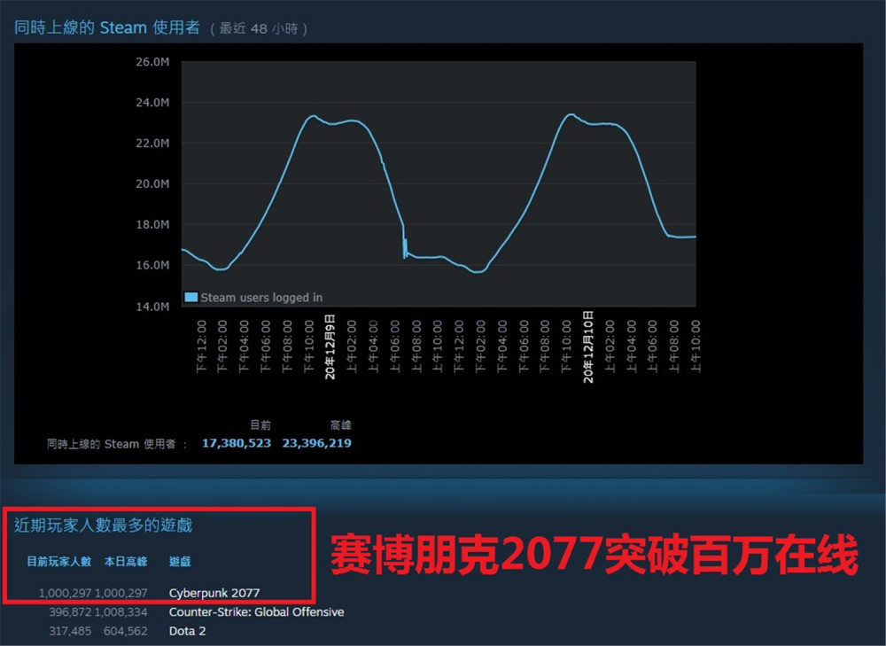Click the 24.0M y-axis label

[x=152, y=103]
